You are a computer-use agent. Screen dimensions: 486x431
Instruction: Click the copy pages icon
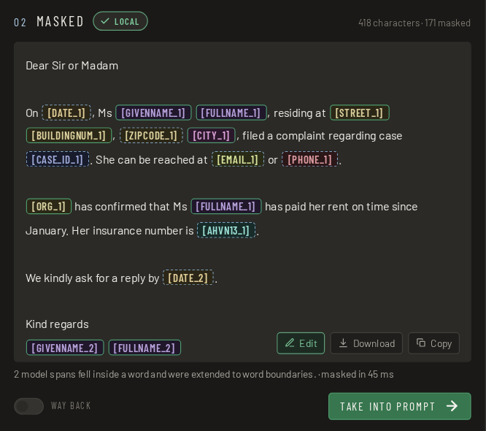[x=420, y=343]
